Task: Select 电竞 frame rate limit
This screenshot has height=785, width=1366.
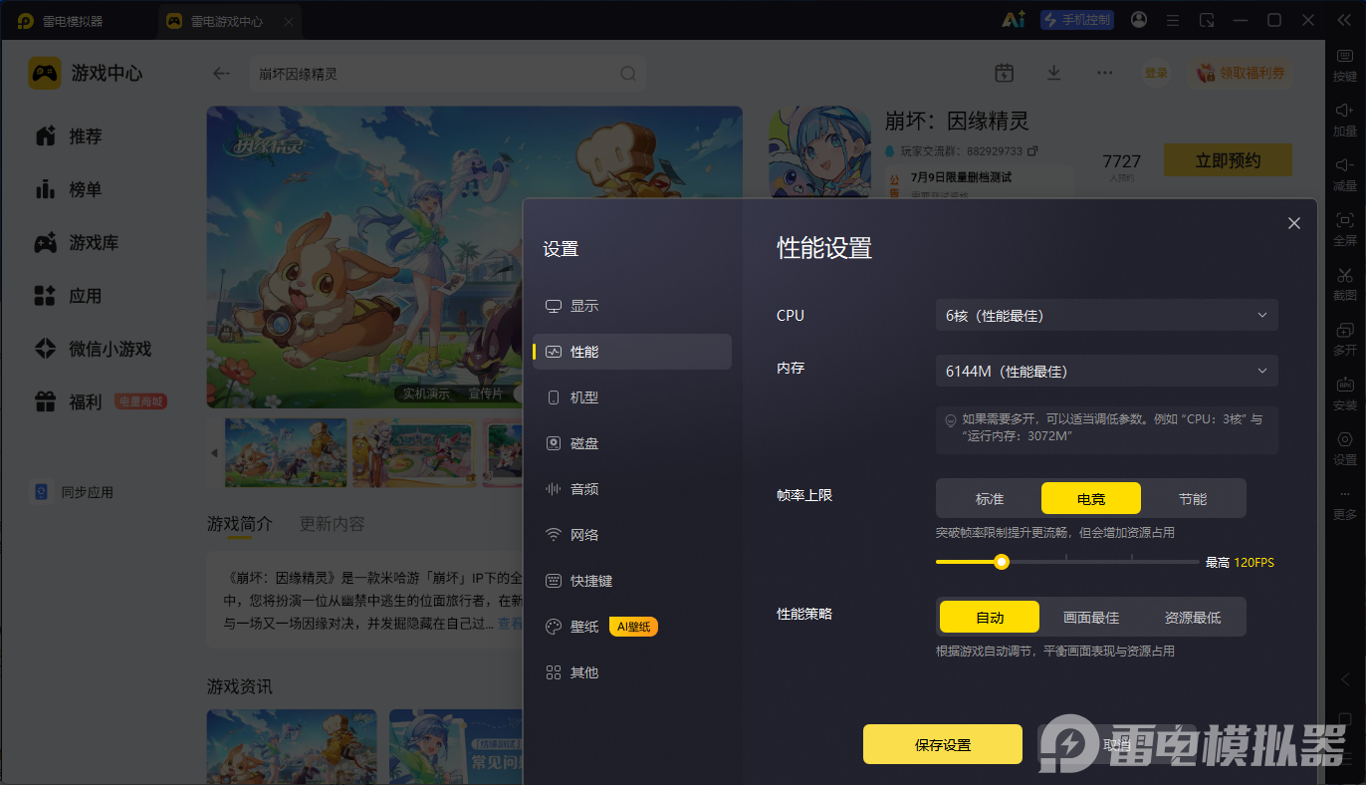Action: tap(1091, 498)
